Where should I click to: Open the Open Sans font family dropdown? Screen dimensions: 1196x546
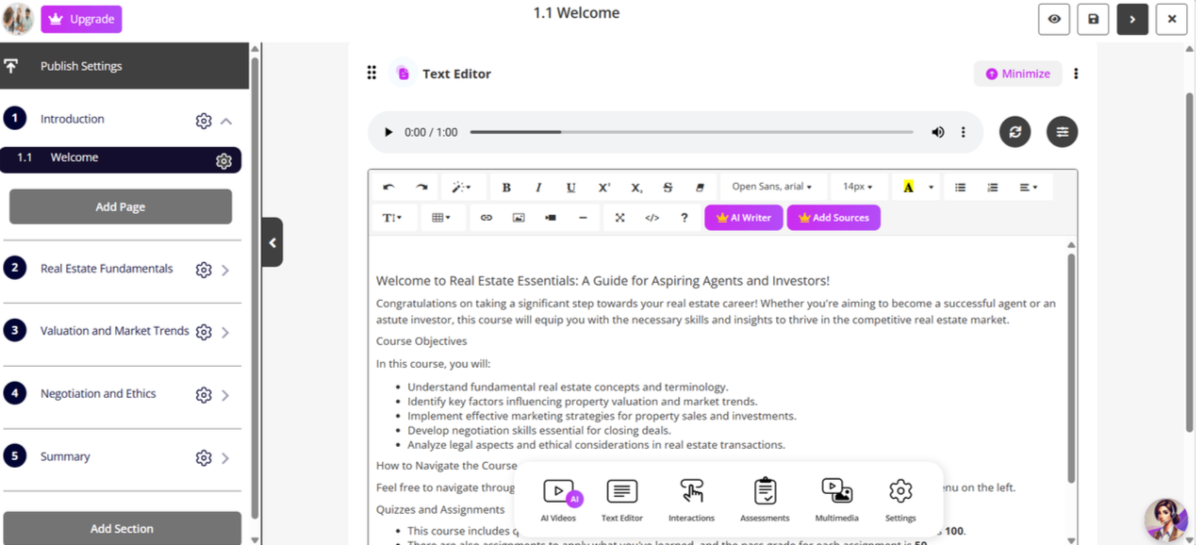coord(772,187)
